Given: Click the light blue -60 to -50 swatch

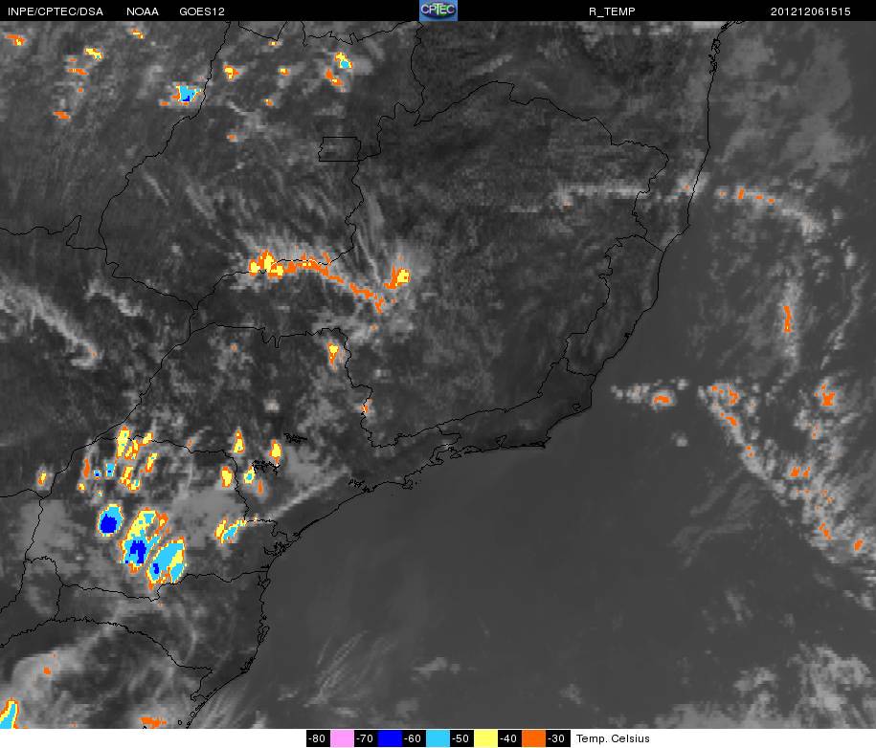Looking at the screenshot, I should (438, 738).
